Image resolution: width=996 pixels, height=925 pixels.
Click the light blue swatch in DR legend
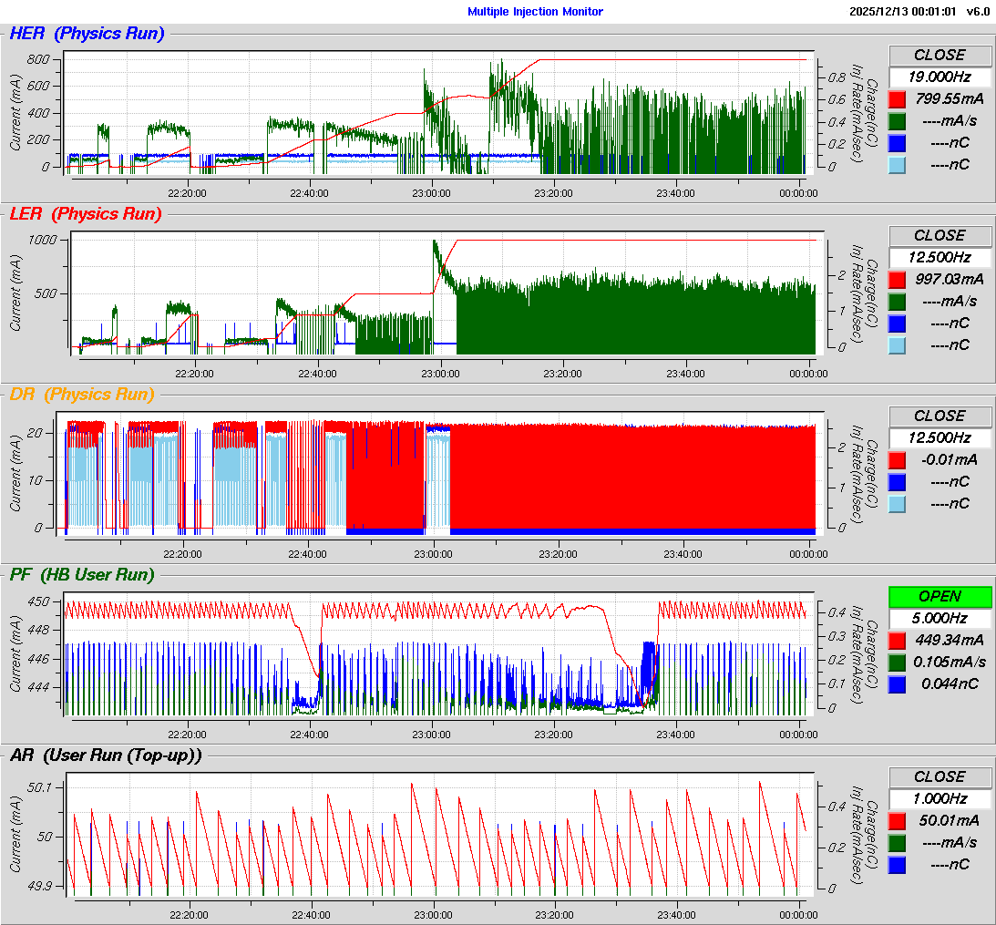[898, 504]
